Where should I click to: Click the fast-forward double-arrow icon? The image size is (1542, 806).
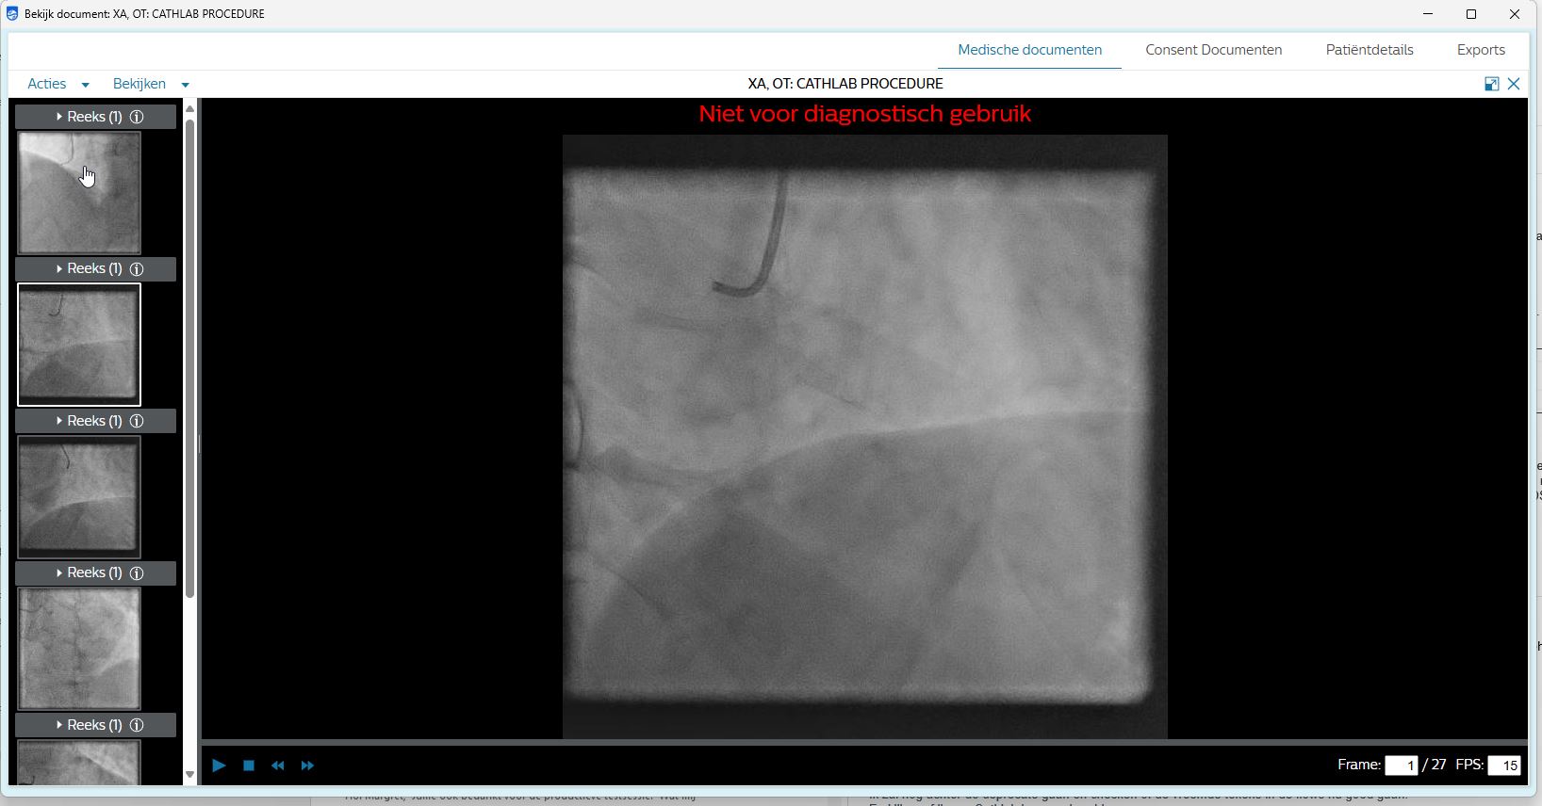click(x=307, y=766)
